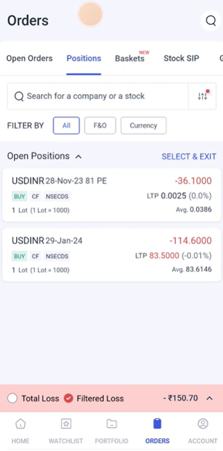
Task: Go to Home via the house icon
Action: pos(21,424)
